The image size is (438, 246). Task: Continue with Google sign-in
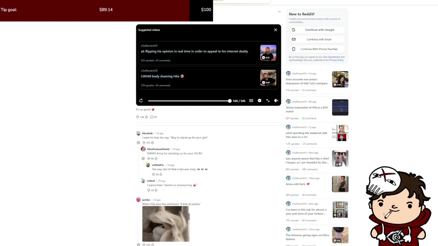coord(317,30)
